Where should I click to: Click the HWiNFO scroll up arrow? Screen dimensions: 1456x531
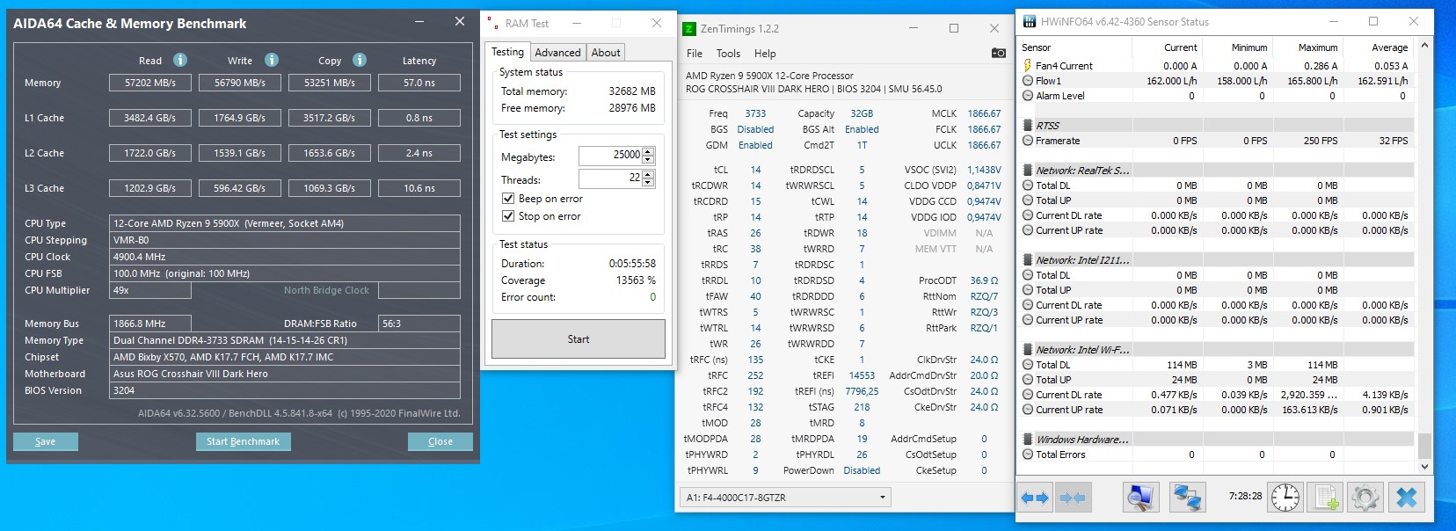1424,46
